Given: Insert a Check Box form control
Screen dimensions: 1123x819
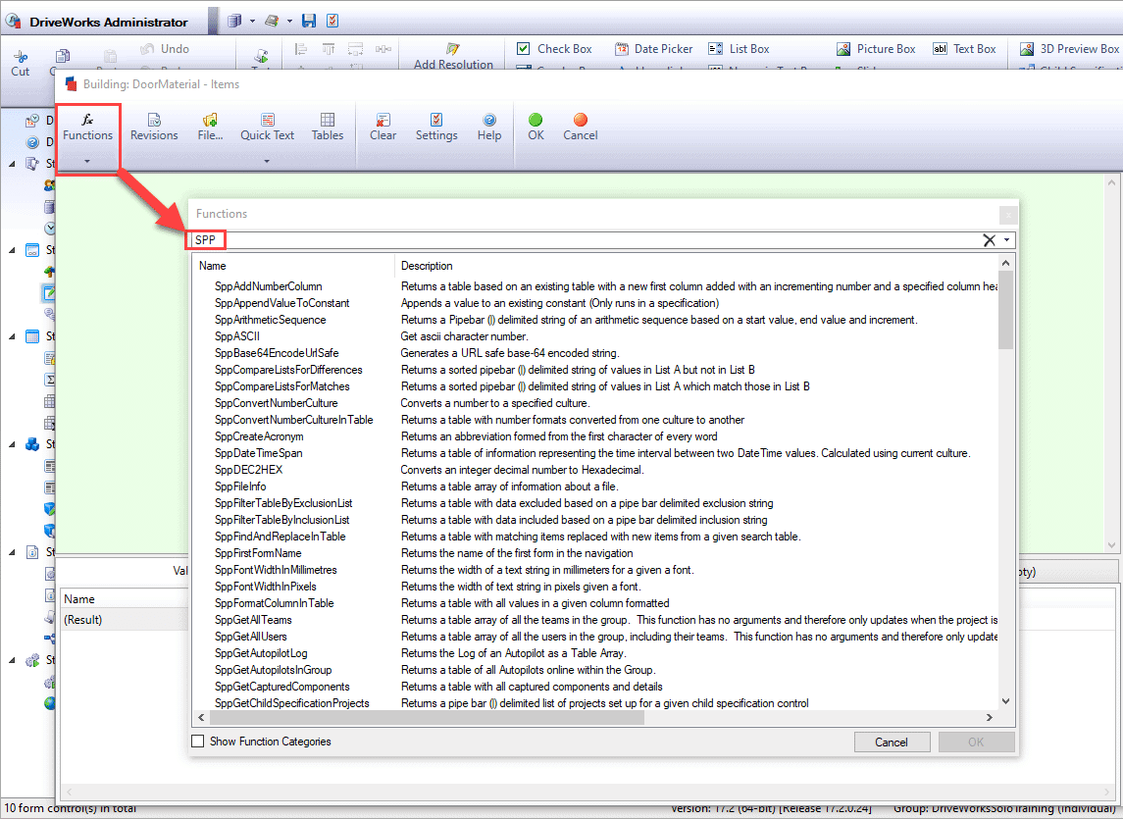Looking at the screenshot, I should (554, 49).
